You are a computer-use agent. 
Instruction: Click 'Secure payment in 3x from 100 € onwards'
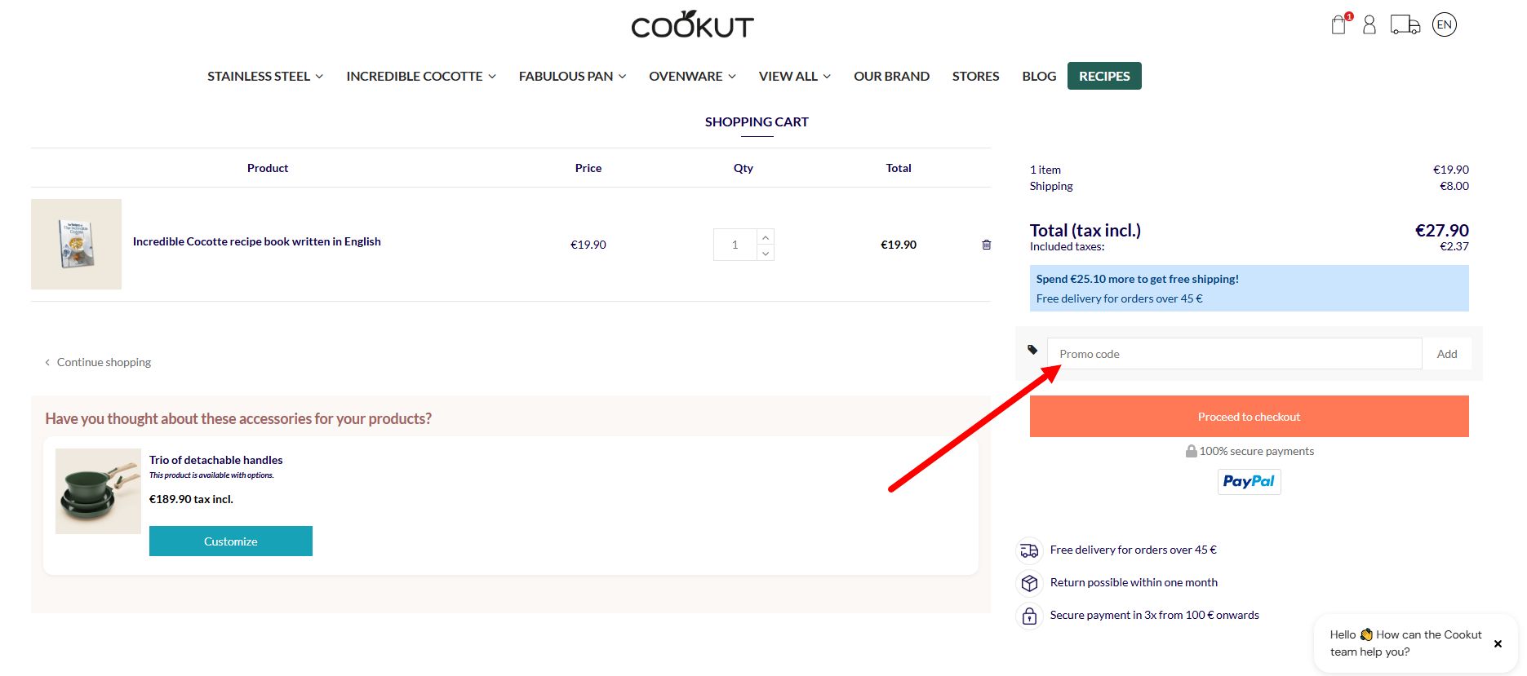pyautogui.click(x=1155, y=615)
